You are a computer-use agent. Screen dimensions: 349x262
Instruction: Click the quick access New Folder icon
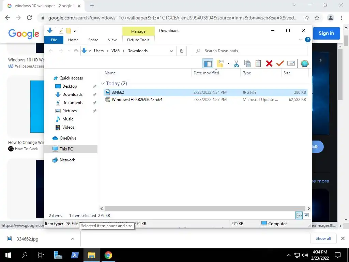point(69,31)
